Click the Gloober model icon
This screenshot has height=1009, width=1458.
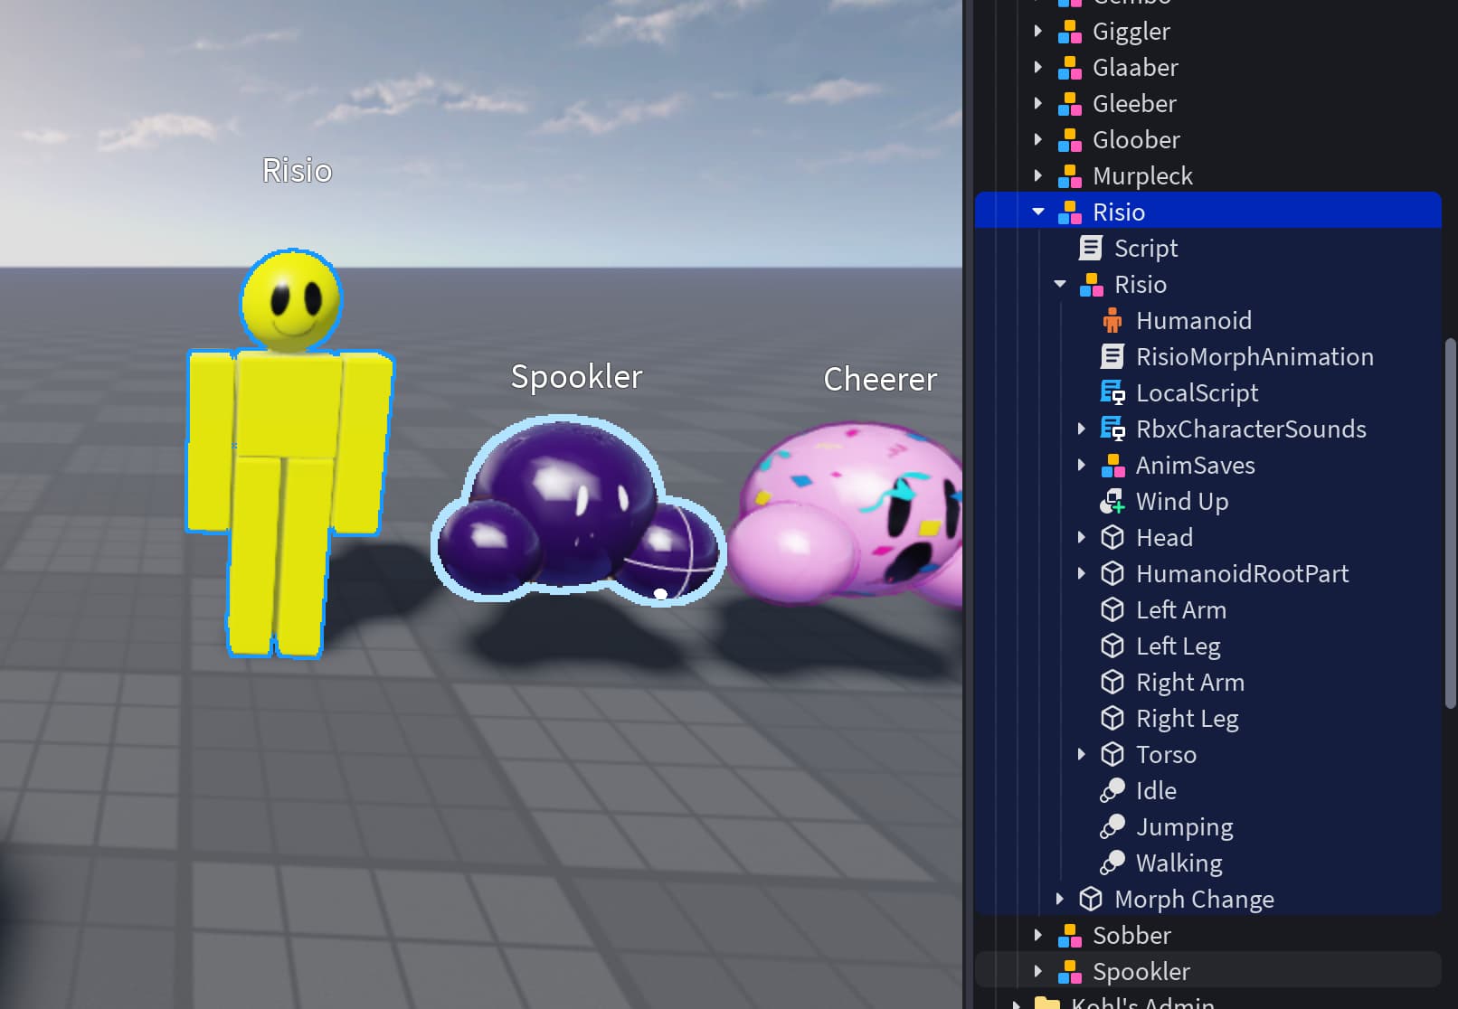(x=1070, y=140)
